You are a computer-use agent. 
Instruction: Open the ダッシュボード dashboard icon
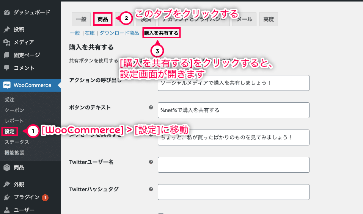click(x=7, y=12)
